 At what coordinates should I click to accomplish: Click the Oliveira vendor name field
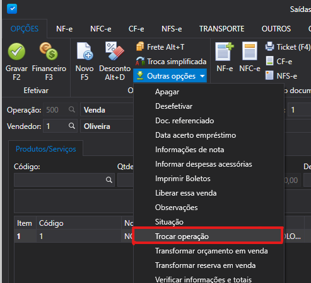pyautogui.click(x=107, y=126)
